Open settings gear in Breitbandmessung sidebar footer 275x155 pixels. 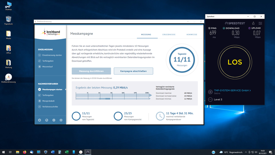tap(61, 120)
